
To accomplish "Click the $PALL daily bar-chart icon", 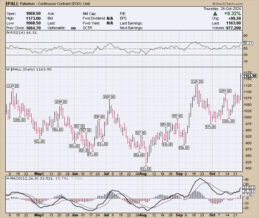I will (8, 69).
